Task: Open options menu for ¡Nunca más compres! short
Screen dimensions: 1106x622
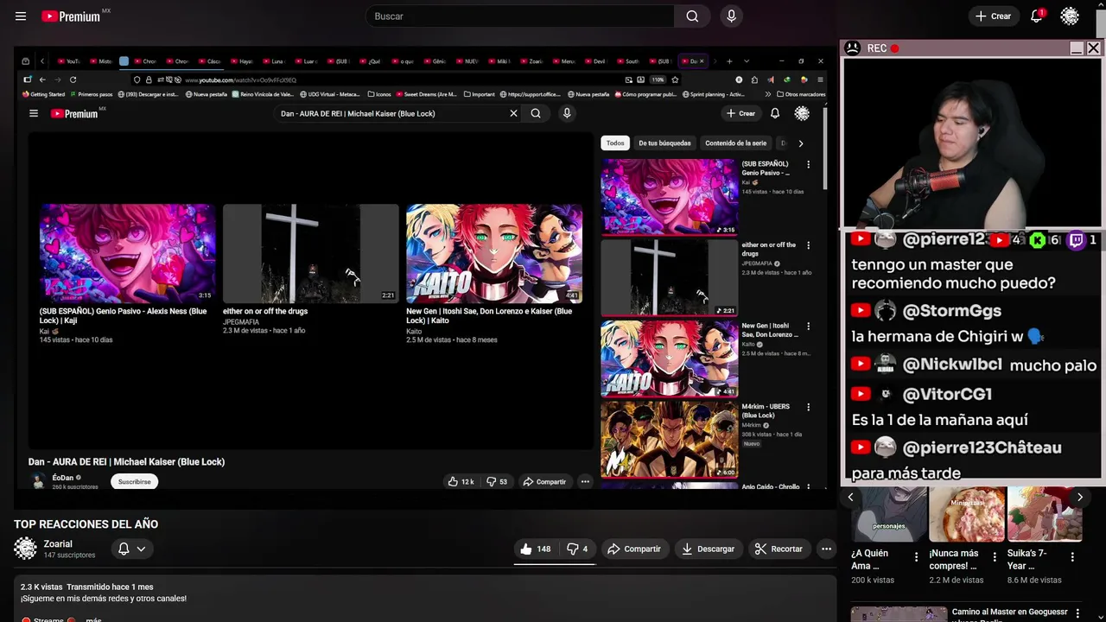Action: point(995,557)
